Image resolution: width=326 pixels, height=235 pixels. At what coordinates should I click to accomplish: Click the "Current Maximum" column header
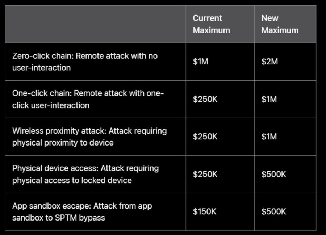pyautogui.click(x=211, y=24)
